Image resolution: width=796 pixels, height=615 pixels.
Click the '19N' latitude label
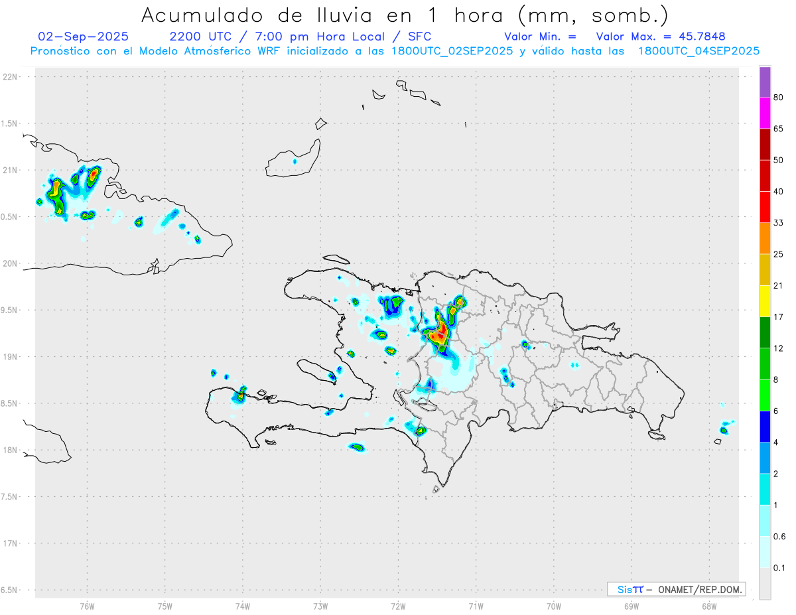11,357
